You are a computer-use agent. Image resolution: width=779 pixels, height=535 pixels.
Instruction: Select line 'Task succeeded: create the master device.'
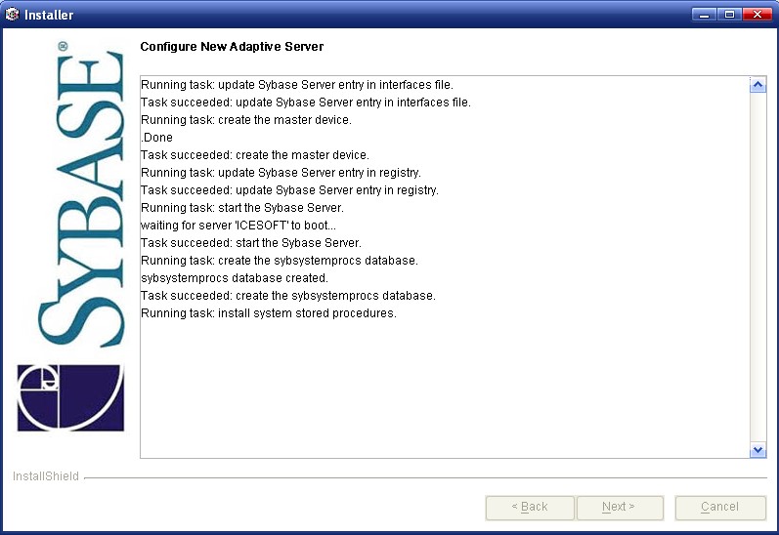click(x=255, y=155)
